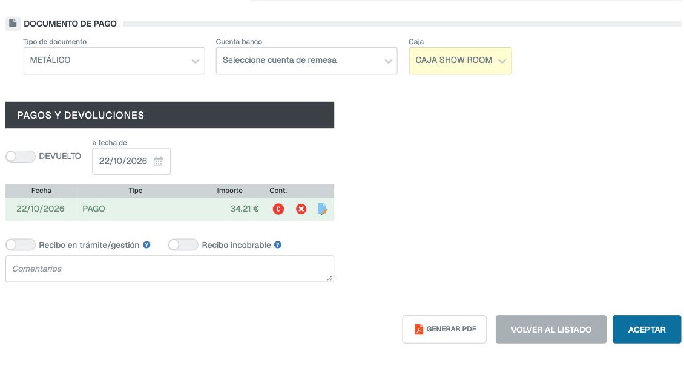Image resolution: width=684 pixels, height=372 pixels.
Task: Enable Recibo en trámite/gestión switch
Action: 21,245
